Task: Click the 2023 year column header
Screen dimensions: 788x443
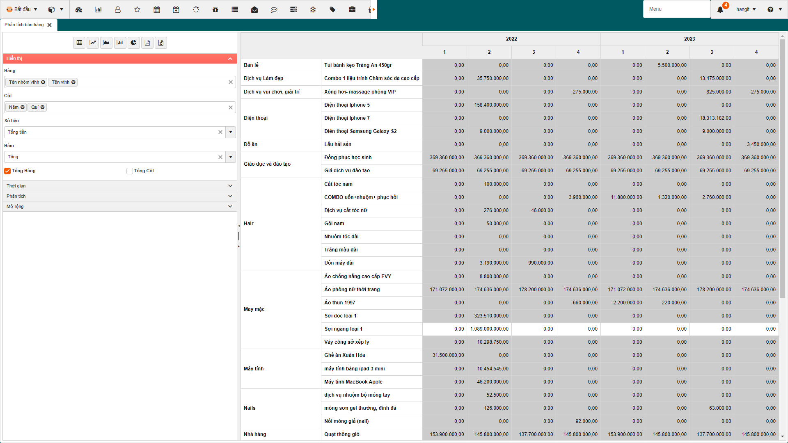Action: coord(689,39)
